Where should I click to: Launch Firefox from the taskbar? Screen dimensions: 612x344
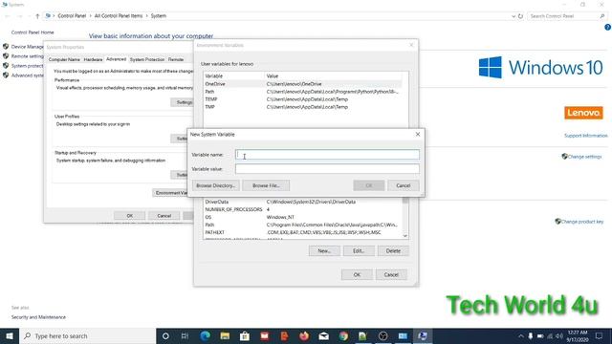pos(304,335)
